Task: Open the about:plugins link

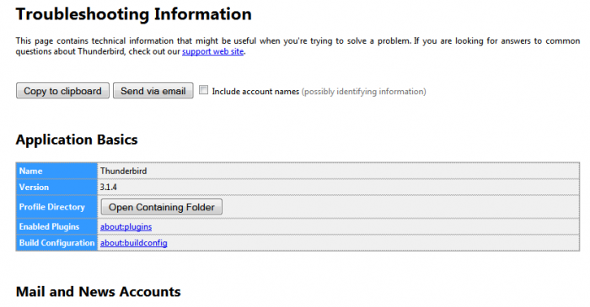Action: point(126,227)
